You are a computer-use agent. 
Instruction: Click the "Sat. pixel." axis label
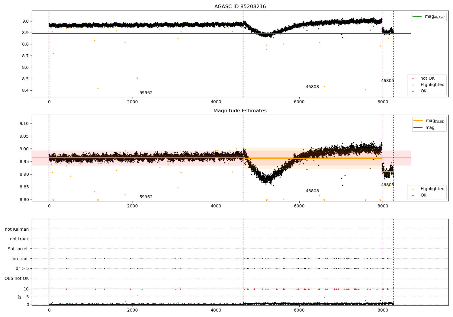coord(18,249)
